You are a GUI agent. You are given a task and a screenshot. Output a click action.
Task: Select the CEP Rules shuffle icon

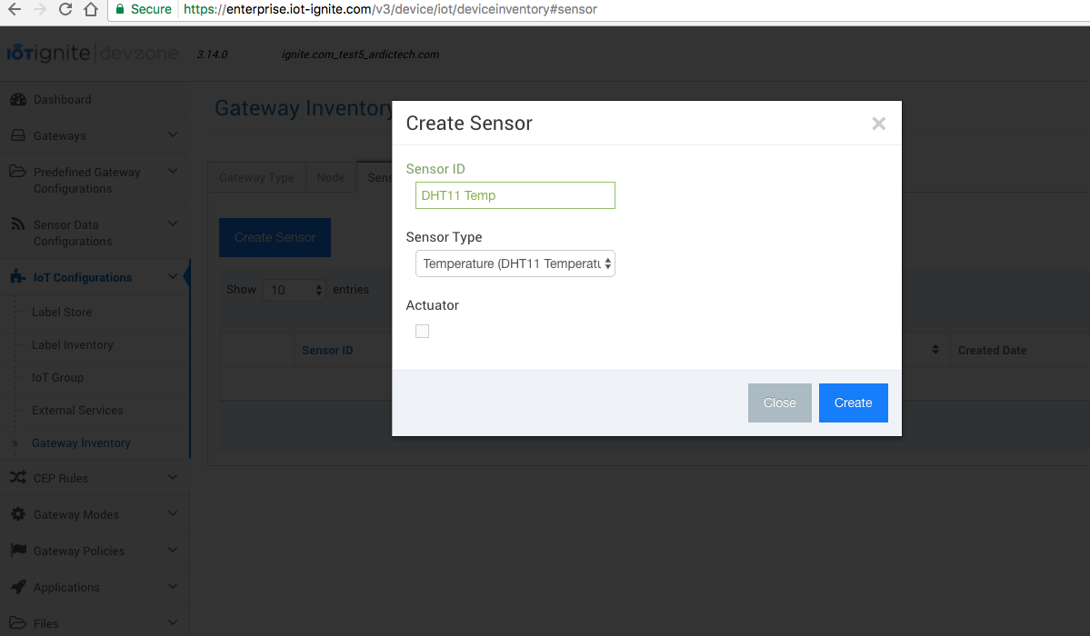click(x=20, y=477)
